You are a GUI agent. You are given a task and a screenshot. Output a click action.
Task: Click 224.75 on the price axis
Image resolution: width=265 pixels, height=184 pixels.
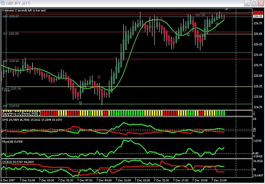(258, 107)
